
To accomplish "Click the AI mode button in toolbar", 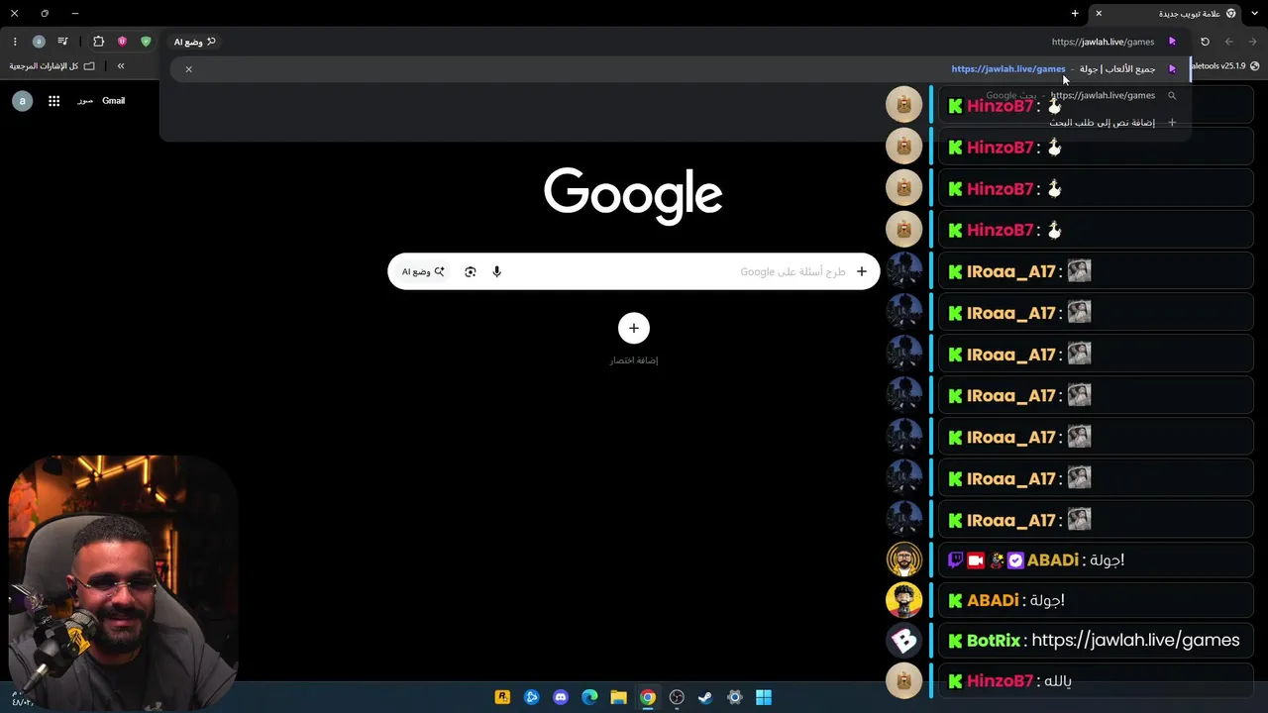I will pos(195,42).
